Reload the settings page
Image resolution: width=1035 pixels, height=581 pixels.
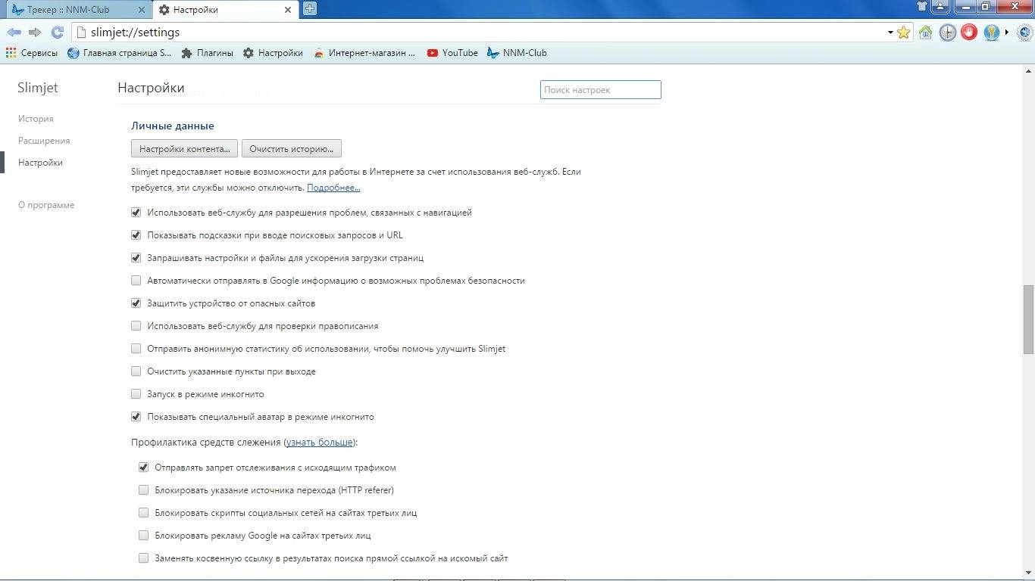coord(57,33)
